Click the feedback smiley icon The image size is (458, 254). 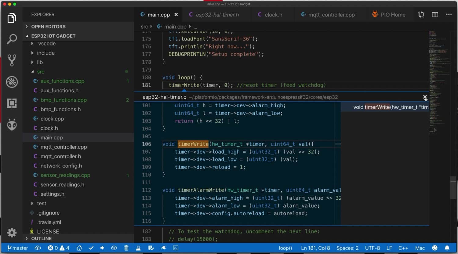point(435,248)
